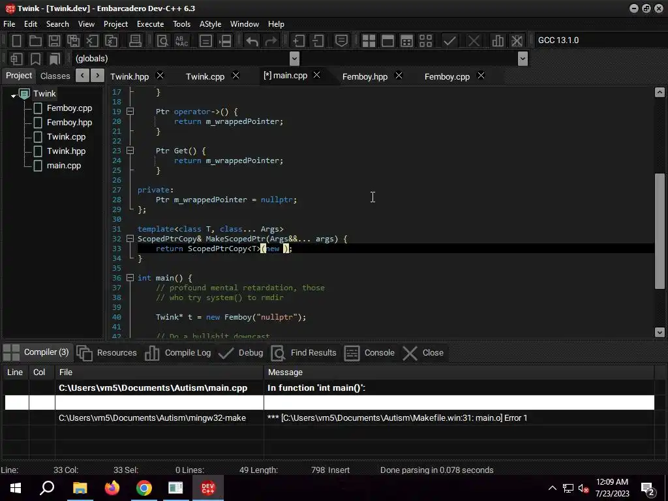The image size is (668, 501).
Task: Toggle a bookmark with the bookmark icon
Action: [x=35, y=59]
